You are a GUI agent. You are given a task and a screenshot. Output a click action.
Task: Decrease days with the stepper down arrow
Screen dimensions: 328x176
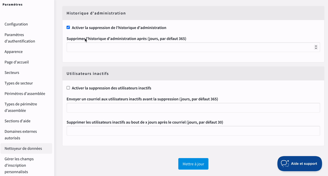click(316, 48)
